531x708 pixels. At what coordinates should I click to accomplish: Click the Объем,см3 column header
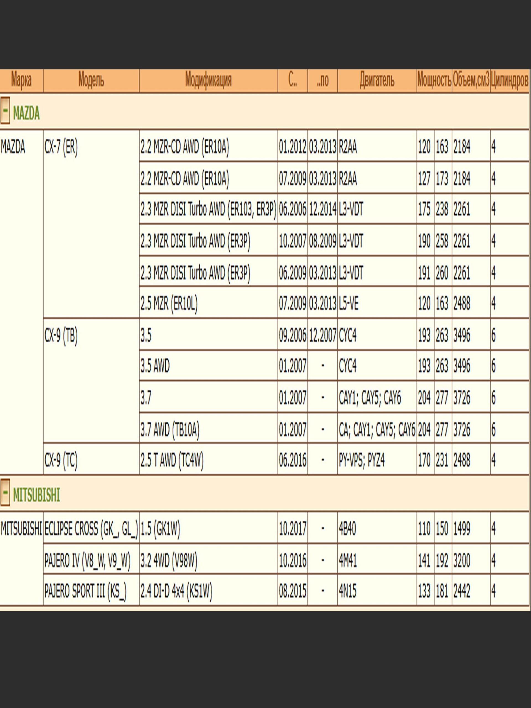[x=471, y=80]
